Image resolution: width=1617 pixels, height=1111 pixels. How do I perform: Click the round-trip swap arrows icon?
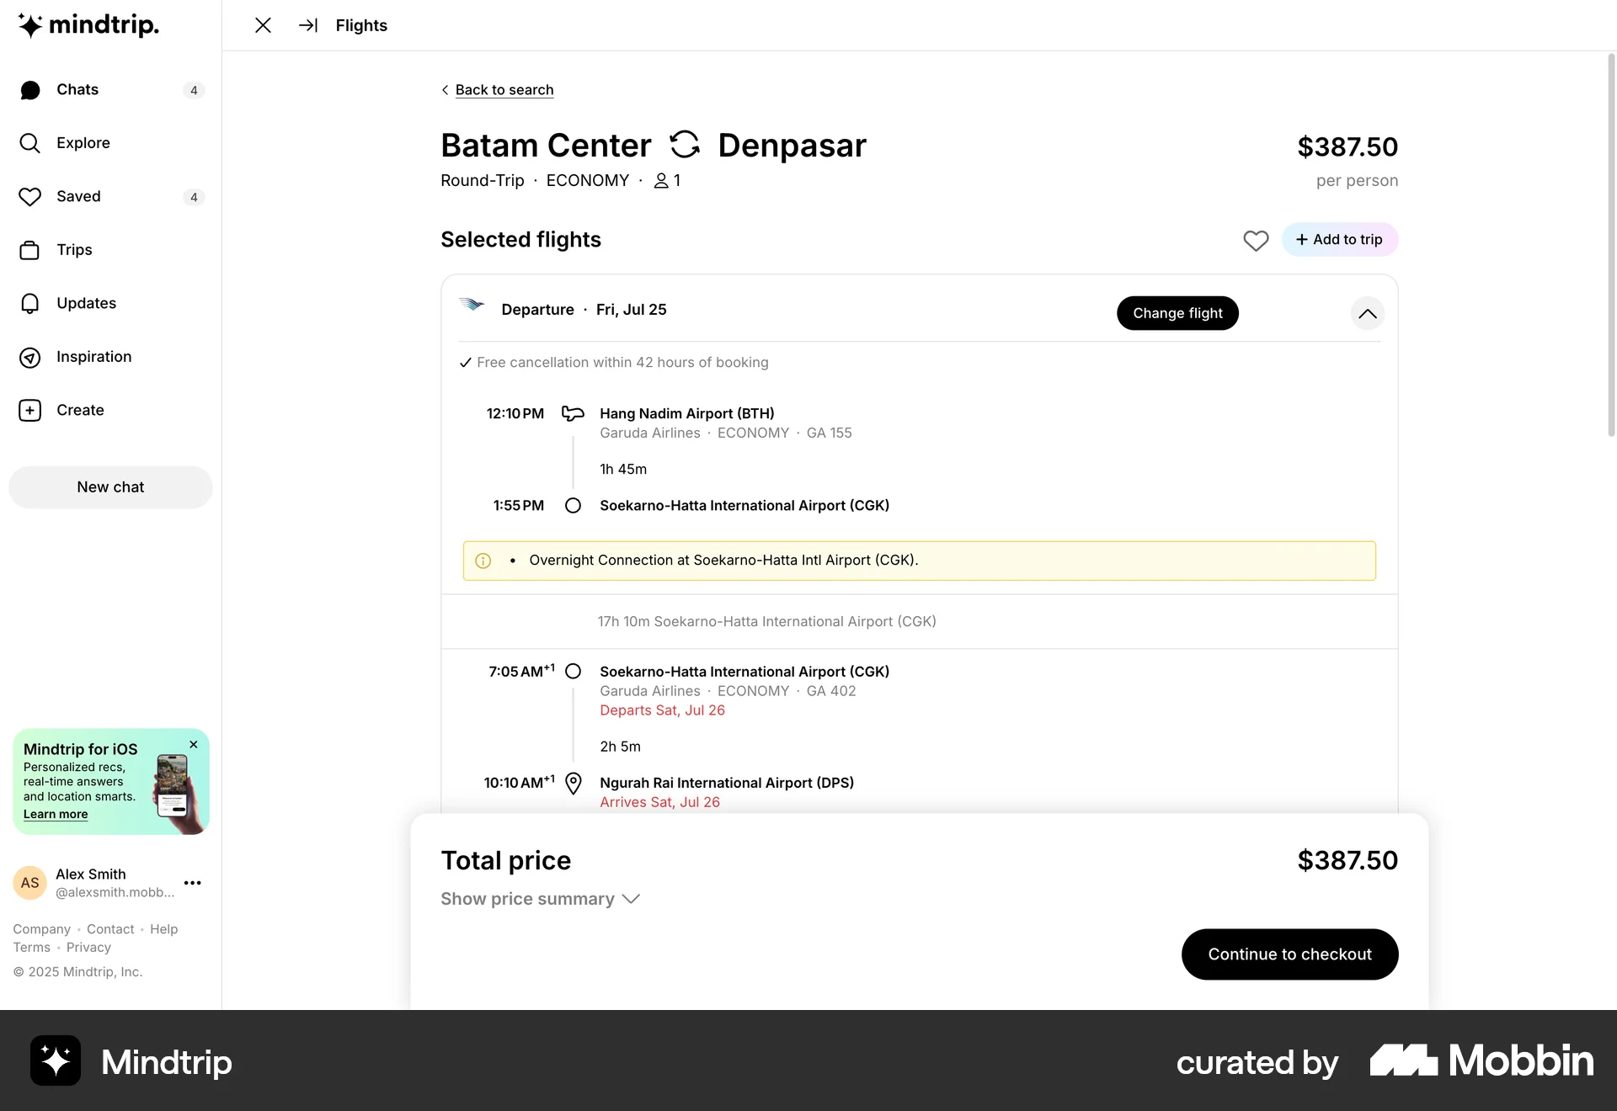coord(685,145)
